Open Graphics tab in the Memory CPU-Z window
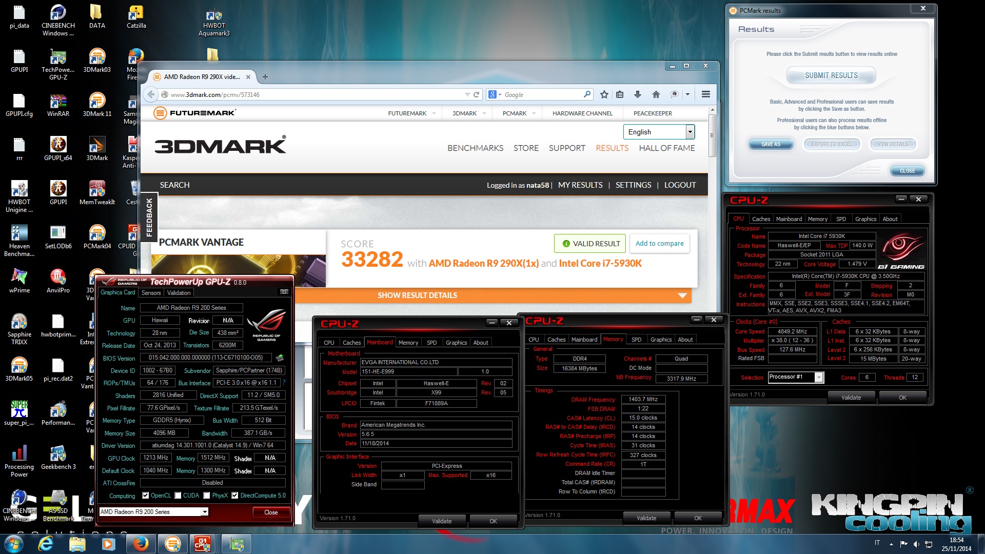Viewport: 985px width, 554px height. [x=661, y=340]
